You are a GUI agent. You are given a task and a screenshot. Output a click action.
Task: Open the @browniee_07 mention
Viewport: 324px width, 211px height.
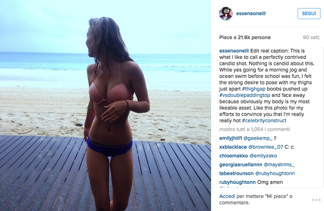pos(266,147)
